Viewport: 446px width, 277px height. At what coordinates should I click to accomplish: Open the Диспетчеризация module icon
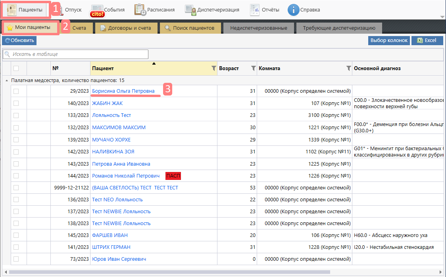tap(190, 10)
